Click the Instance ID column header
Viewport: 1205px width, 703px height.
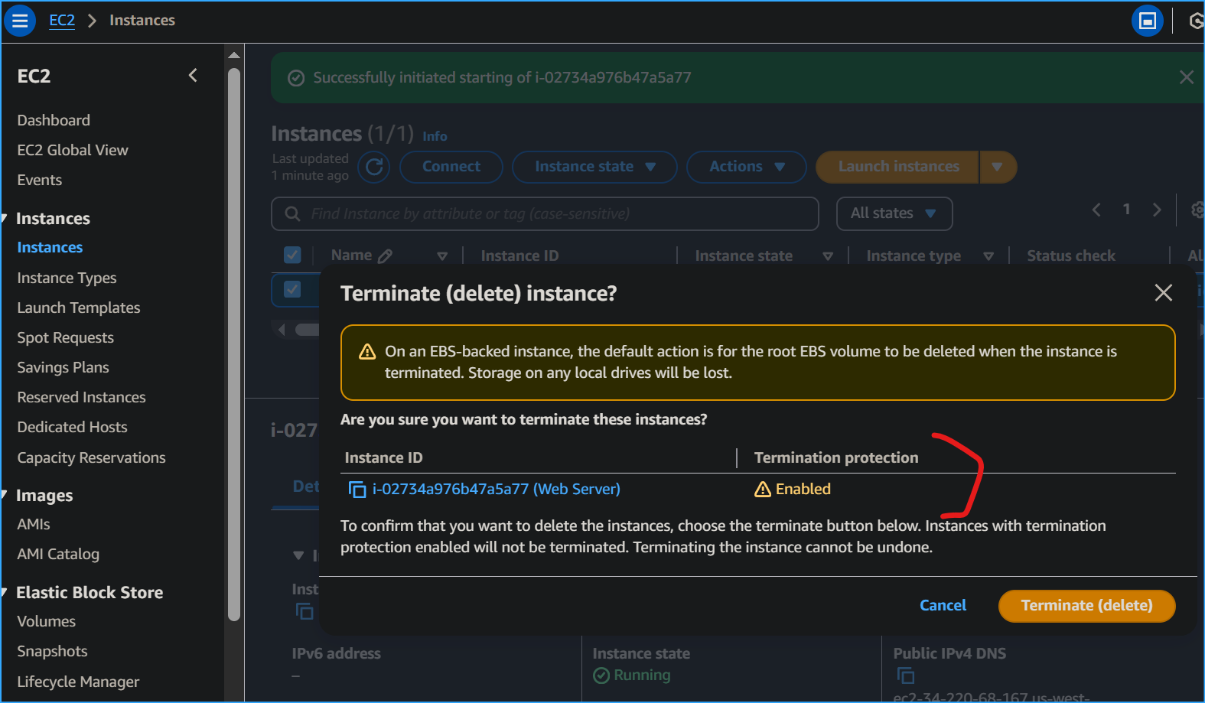click(x=519, y=255)
